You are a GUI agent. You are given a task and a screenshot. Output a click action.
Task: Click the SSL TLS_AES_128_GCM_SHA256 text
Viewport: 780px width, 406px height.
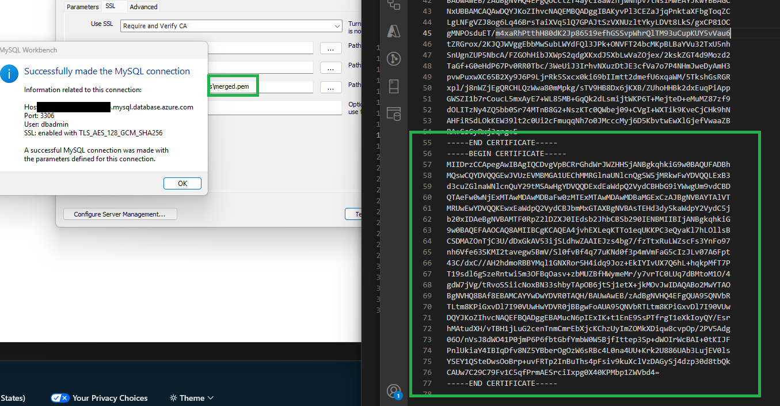coord(93,132)
